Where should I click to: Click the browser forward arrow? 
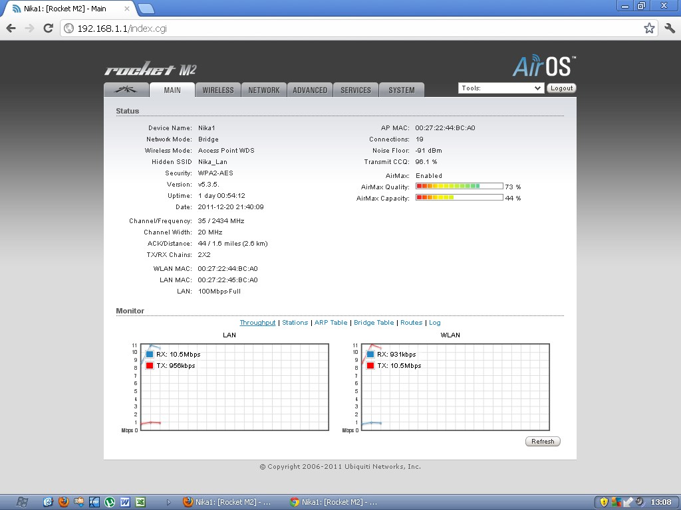pos(29,28)
